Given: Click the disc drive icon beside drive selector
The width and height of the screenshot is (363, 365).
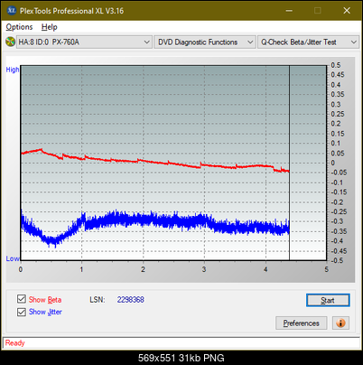Looking at the screenshot, I should tap(10, 42).
